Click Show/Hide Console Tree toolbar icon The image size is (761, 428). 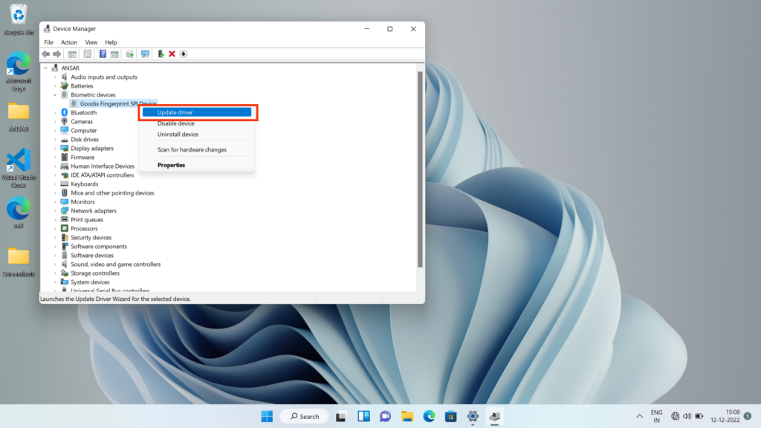coord(72,53)
